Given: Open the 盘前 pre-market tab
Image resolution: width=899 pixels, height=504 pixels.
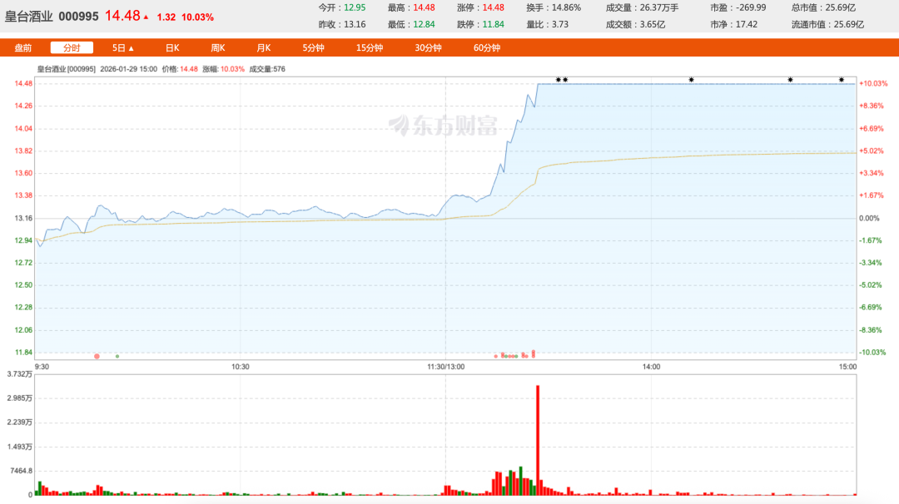Looking at the screenshot, I should click(23, 48).
